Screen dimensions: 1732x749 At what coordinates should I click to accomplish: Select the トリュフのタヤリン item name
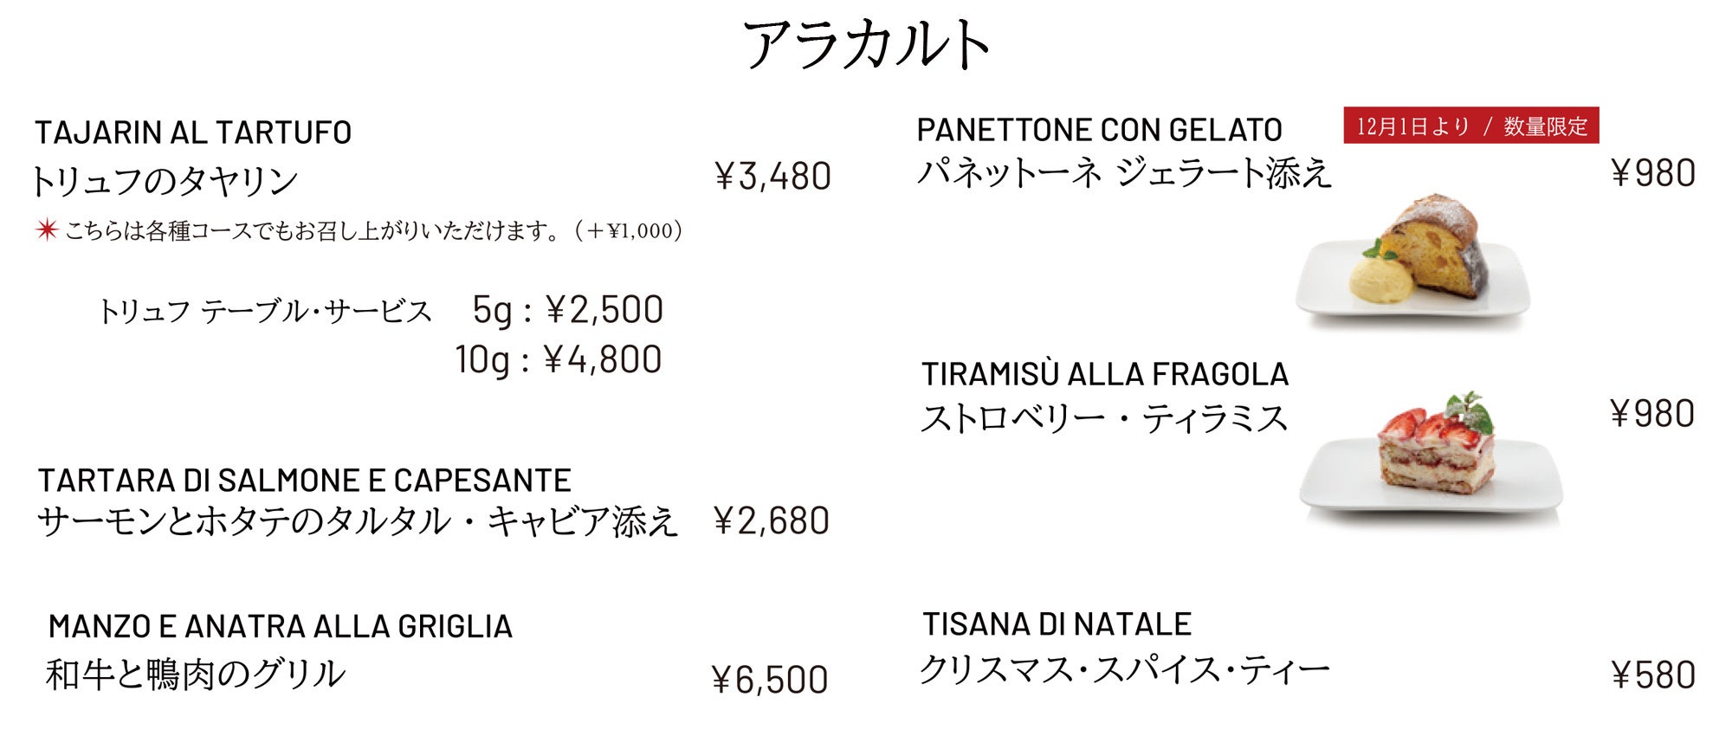pos(165,181)
